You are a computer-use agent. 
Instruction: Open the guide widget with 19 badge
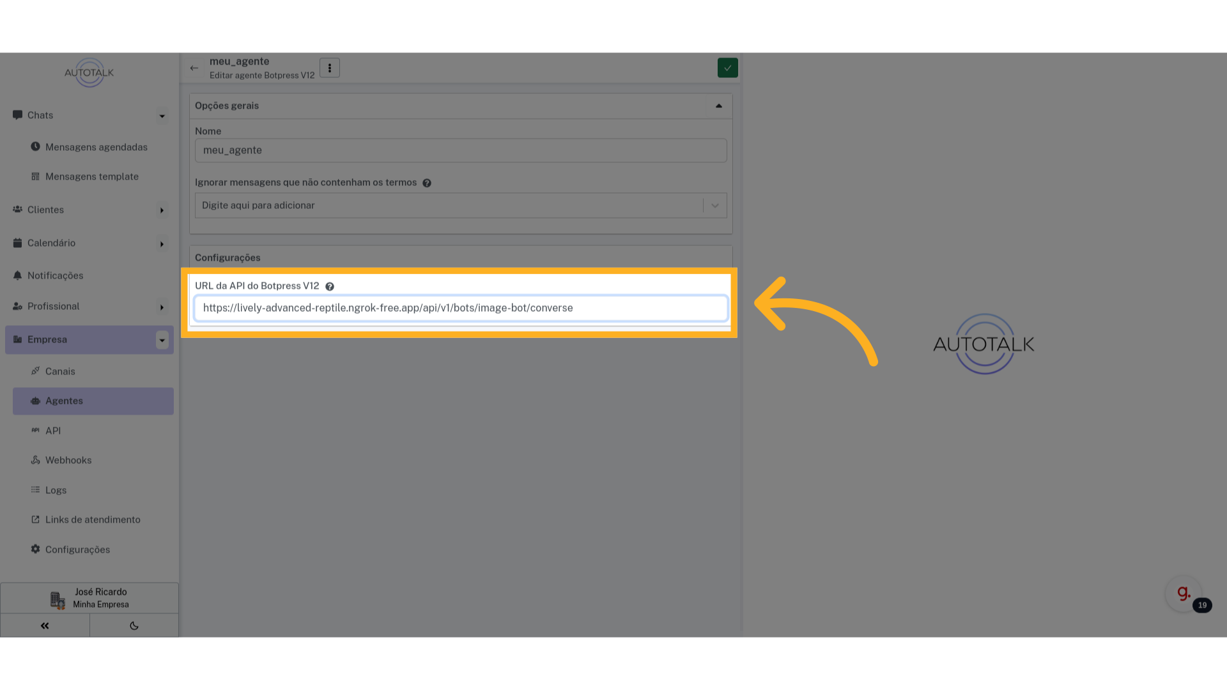tap(1184, 594)
